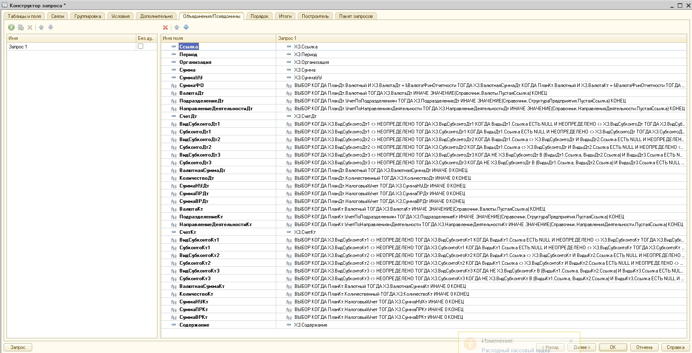
Task: Click the f(x) icon beside ВидСубконтоДт1
Action: (x=174, y=124)
